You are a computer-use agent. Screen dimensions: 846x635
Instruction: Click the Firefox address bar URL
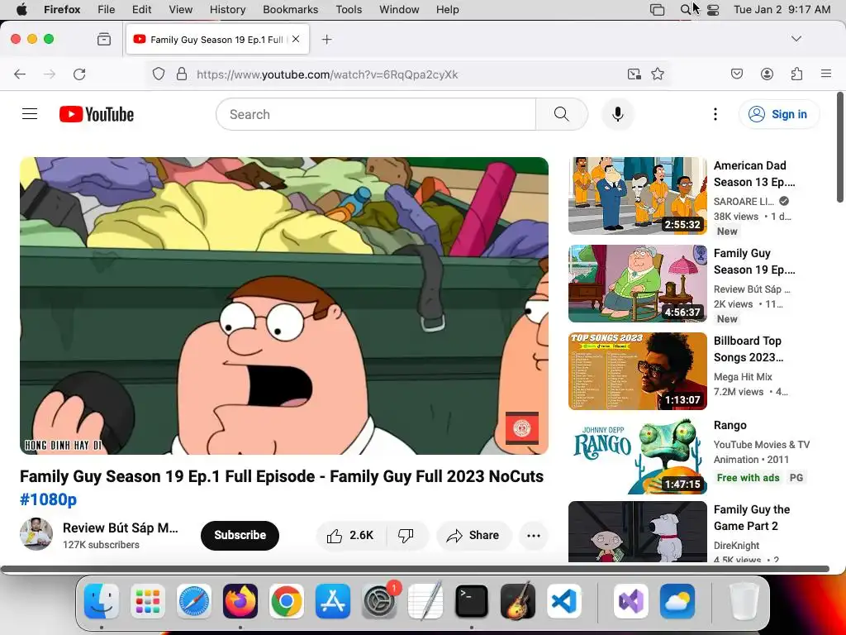(327, 74)
